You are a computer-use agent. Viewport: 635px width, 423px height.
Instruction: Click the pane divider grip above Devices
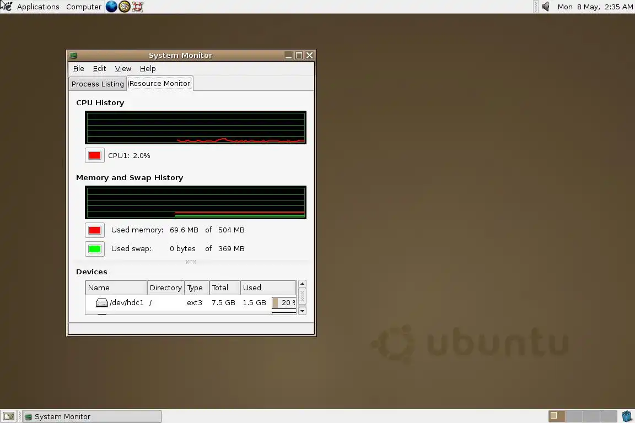coord(191,262)
